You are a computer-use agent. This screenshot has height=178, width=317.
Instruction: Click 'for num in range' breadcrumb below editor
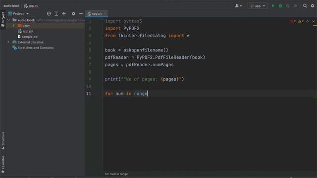(x=116, y=174)
